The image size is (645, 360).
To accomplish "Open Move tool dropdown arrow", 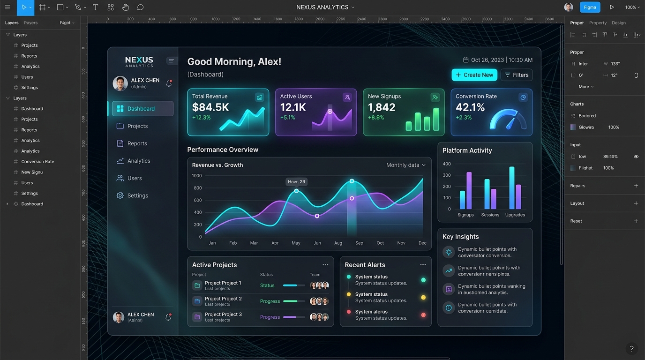I will coord(31,7).
